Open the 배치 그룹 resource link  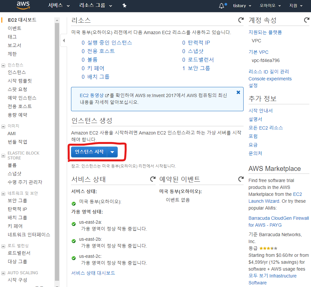(98, 77)
